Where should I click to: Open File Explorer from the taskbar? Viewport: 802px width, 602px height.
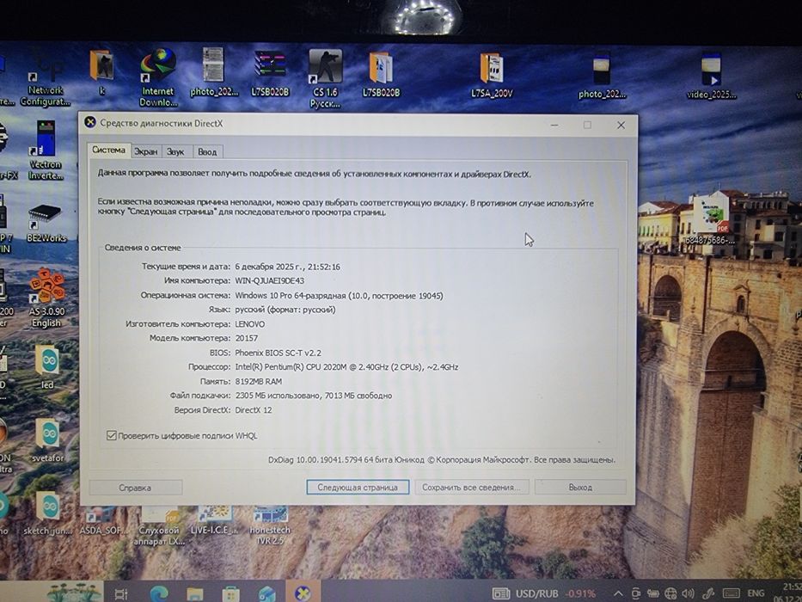[195, 593]
